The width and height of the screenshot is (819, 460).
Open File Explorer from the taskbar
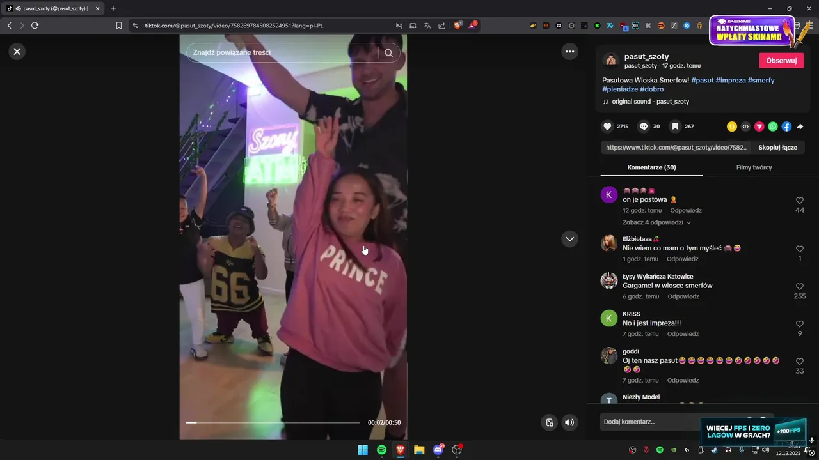point(419,450)
